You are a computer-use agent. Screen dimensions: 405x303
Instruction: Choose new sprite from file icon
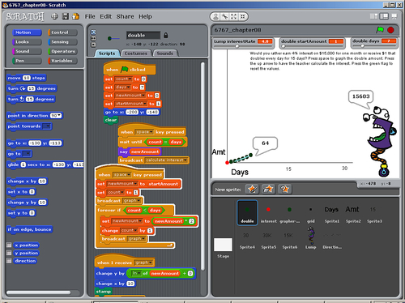tap(268, 189)
